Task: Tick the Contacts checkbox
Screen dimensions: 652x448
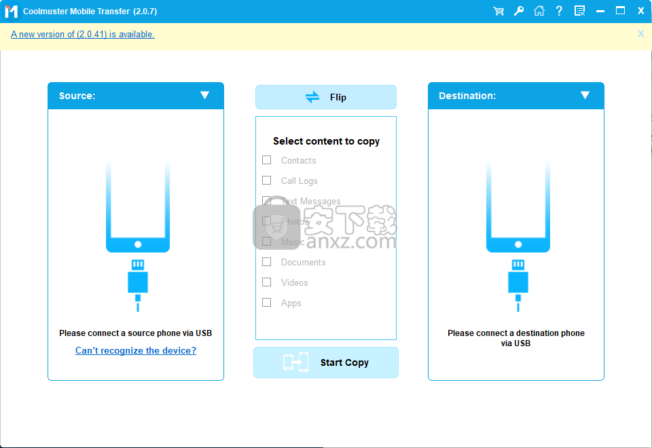Action: point(266,160)
